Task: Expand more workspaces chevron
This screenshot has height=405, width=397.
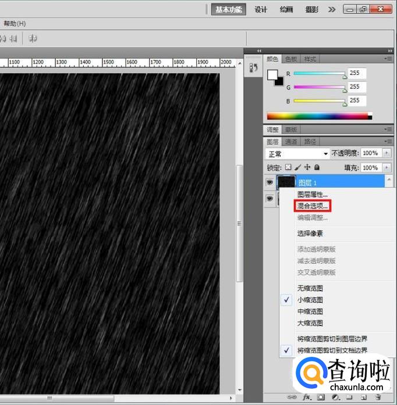Action: pyautogui.click(x=332, y=9)
